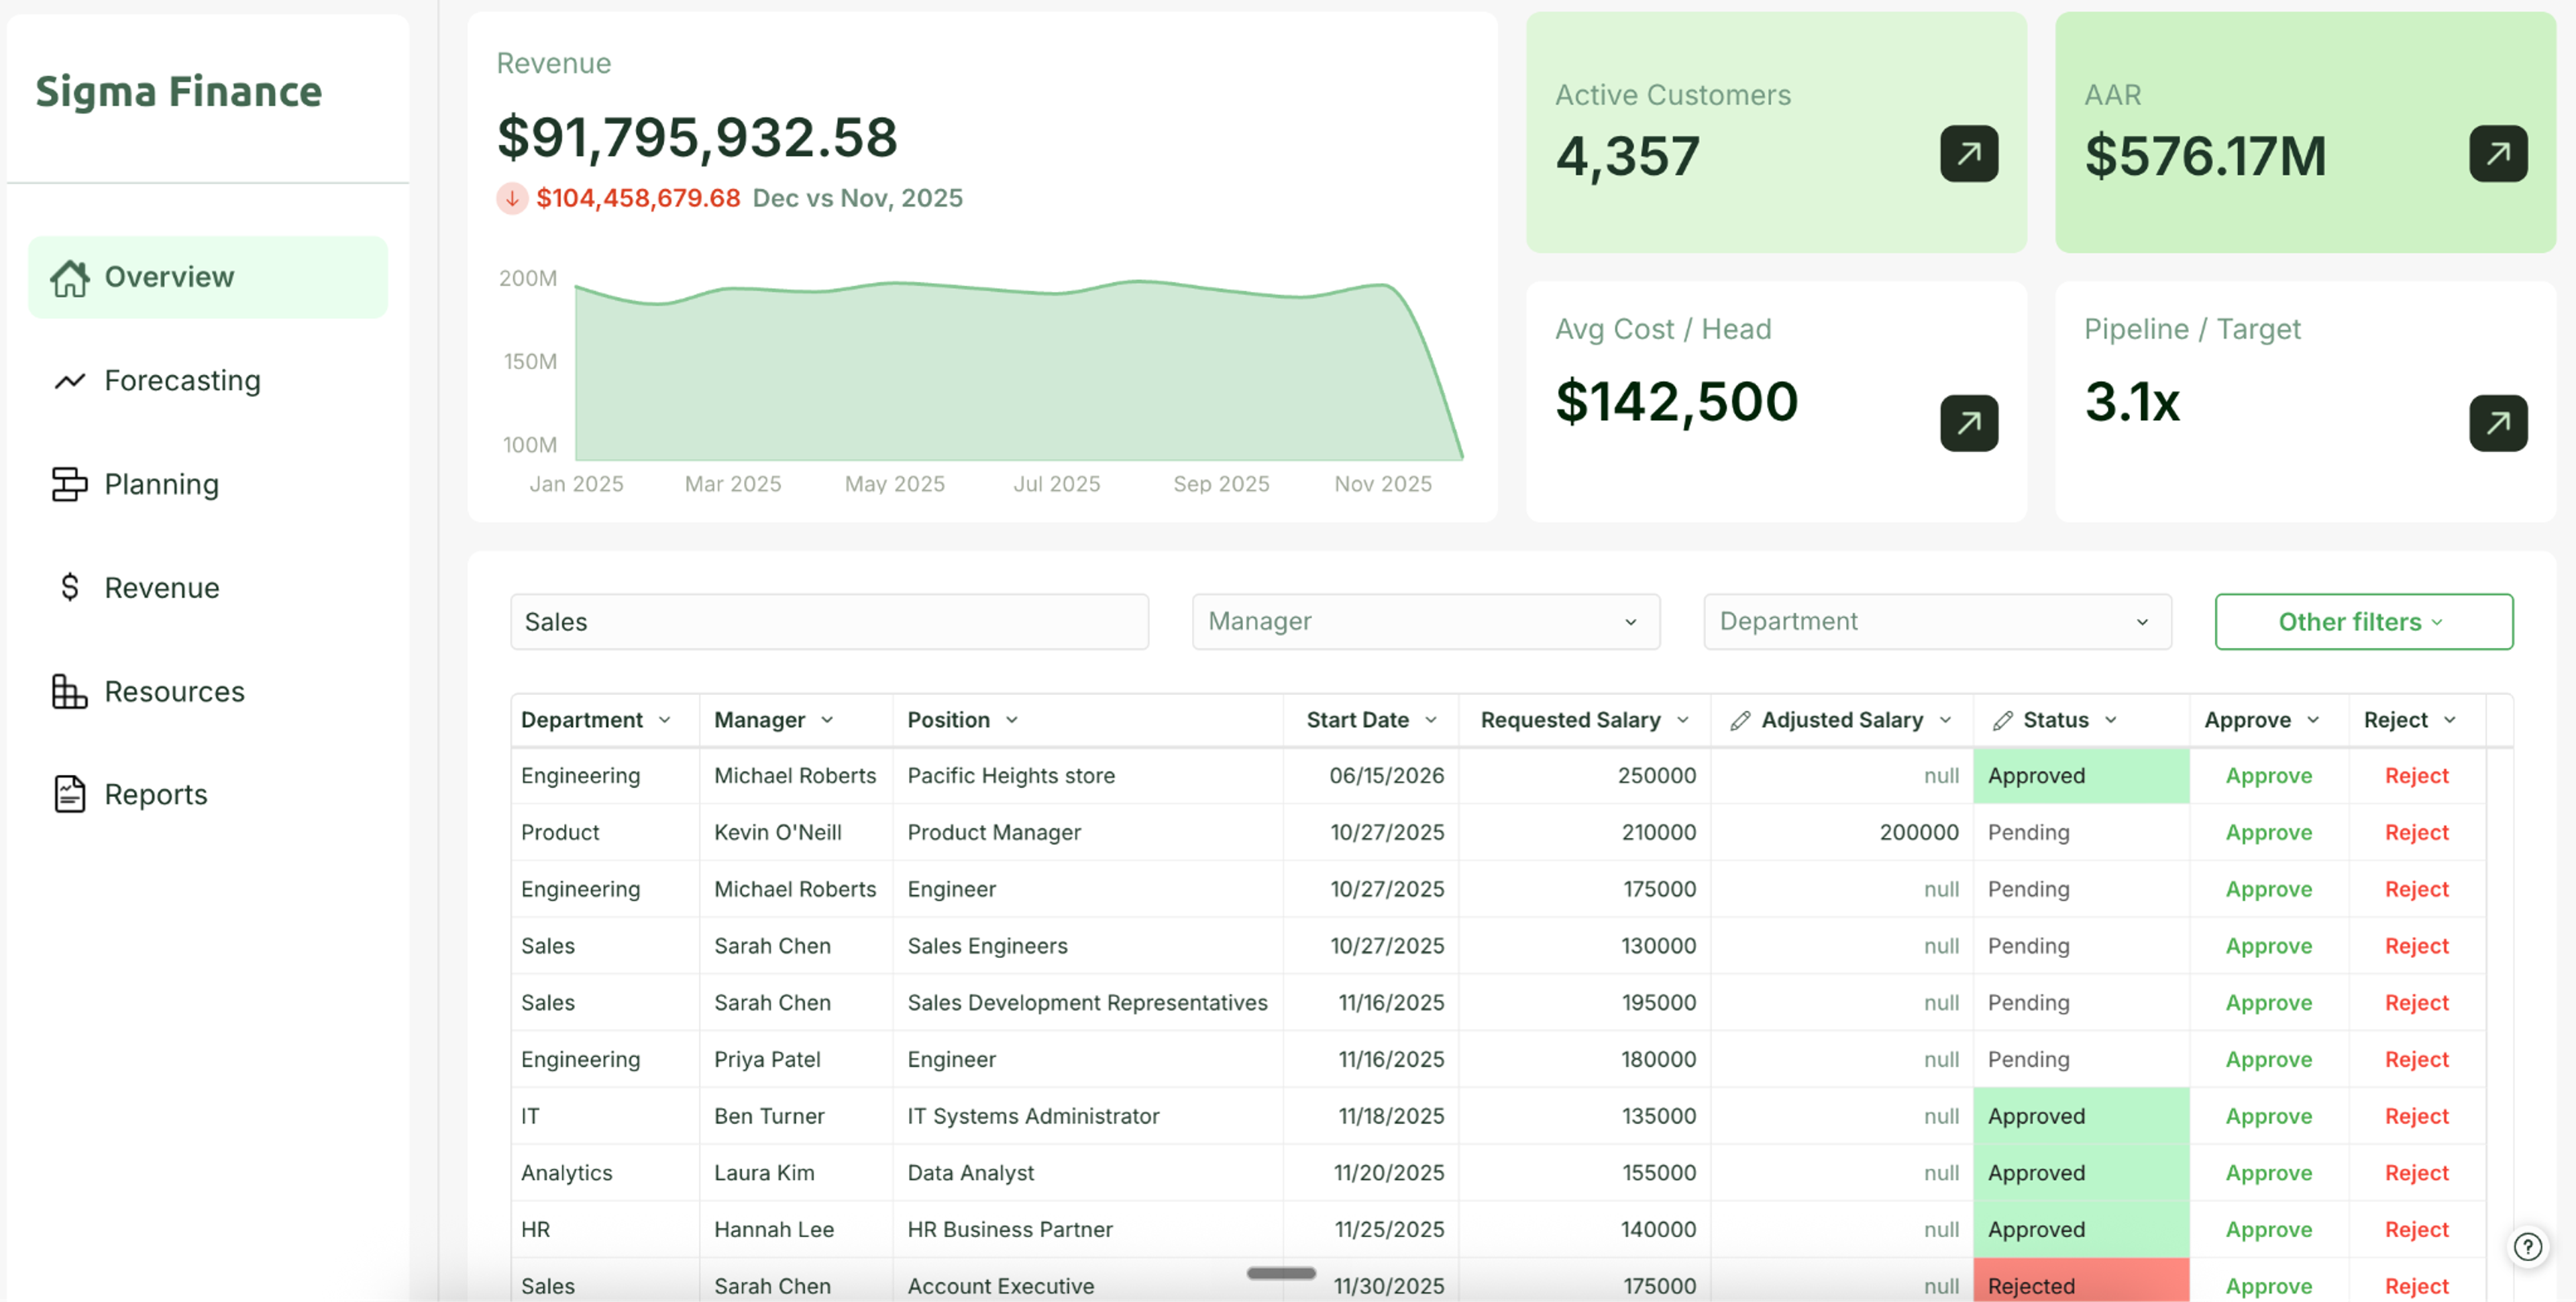This screenshot has width=2576, height=1302.
Task: Click the Overview home icon
Action: pos(69,278)
